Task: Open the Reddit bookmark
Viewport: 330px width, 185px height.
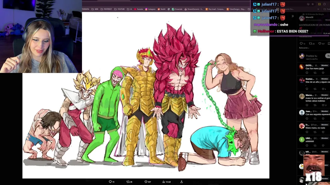Action: 162,9
